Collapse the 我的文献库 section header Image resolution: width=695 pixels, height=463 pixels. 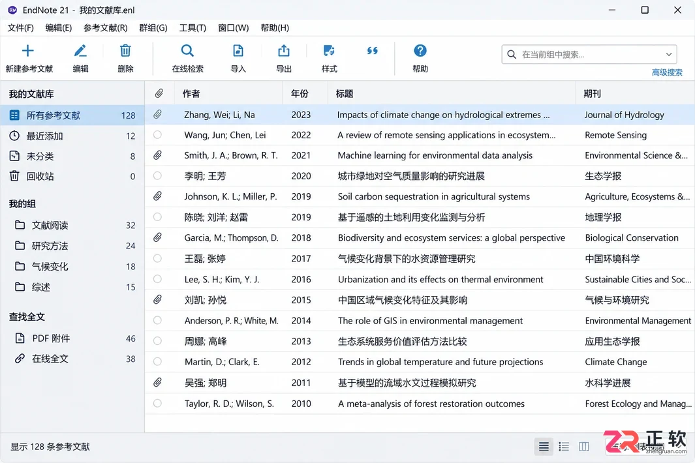click(31, 94)
